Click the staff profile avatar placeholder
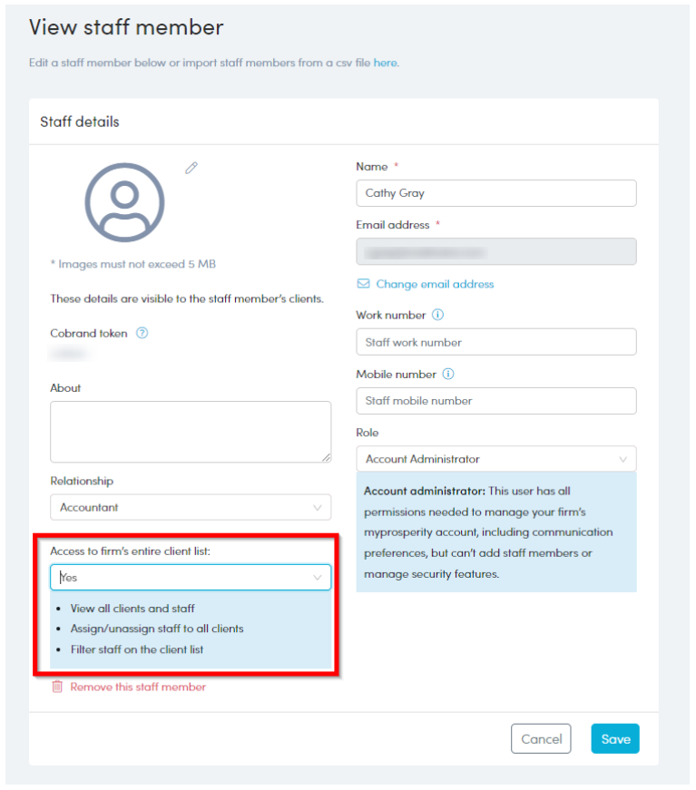696x790 pixels. pyautogui.click(x=124, y=202)
